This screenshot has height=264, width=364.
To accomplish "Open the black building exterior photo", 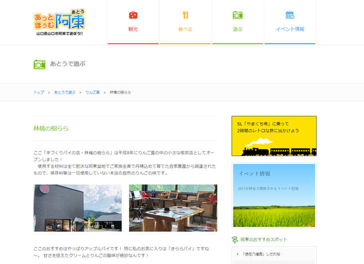I will [x=77, y=208].
